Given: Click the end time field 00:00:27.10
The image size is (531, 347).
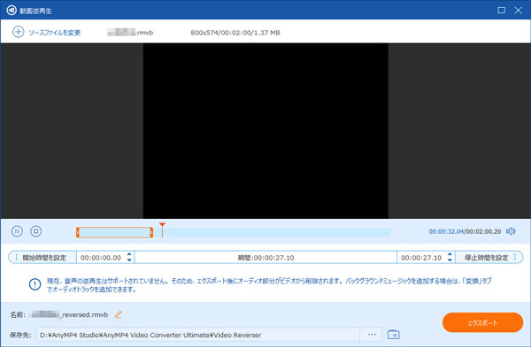Looking at the screenshot, I should coord(421,258).
